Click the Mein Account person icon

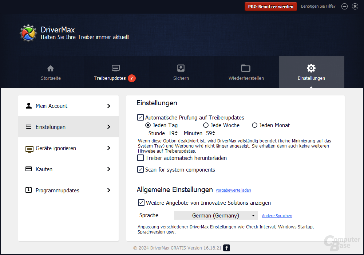point(28,106)
